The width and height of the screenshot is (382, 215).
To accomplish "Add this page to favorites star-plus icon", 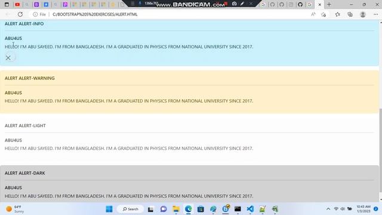I will 324,14.
